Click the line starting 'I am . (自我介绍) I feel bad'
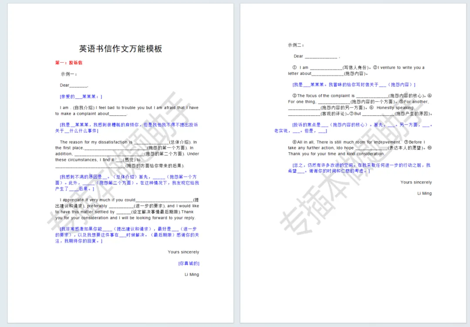Screen dimensions: 470x327 pos(129,108)
